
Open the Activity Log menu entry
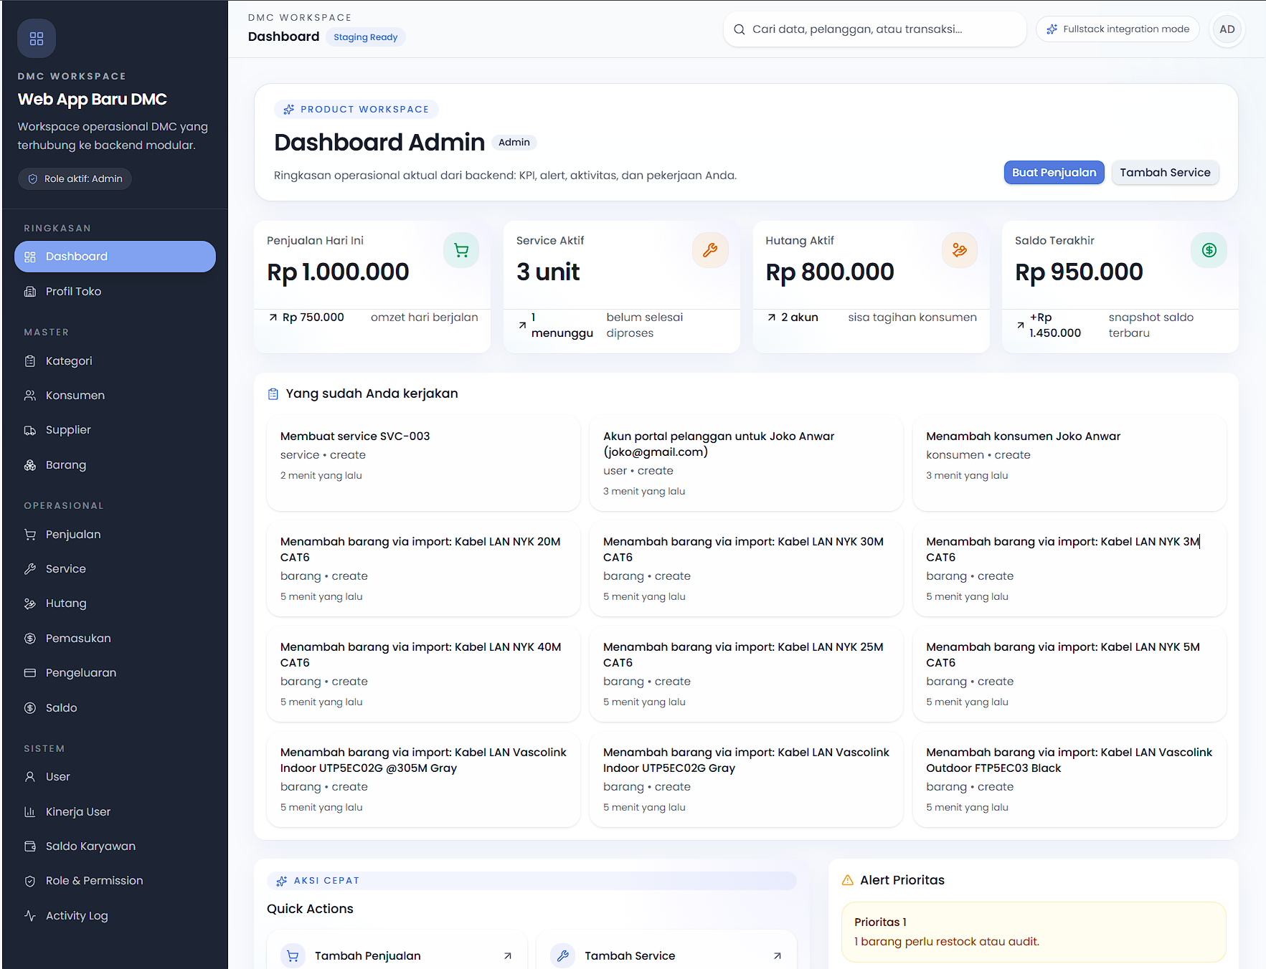coord(115,916)
